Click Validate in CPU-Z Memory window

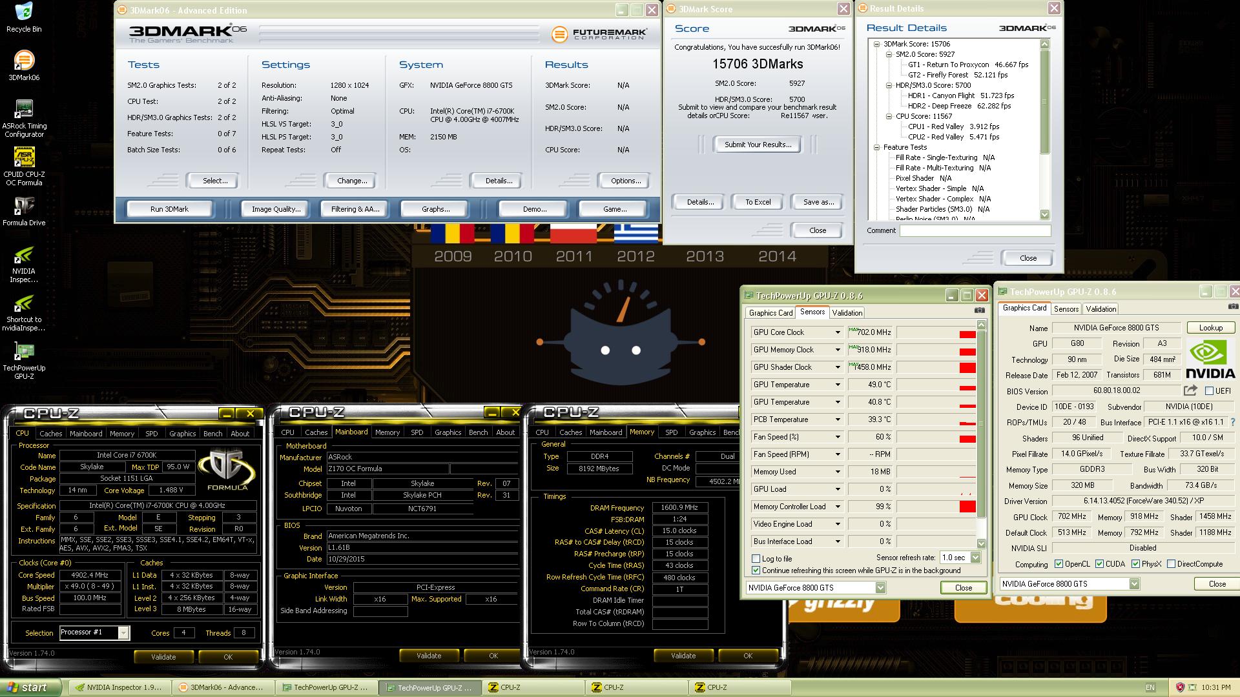(683, 656)
